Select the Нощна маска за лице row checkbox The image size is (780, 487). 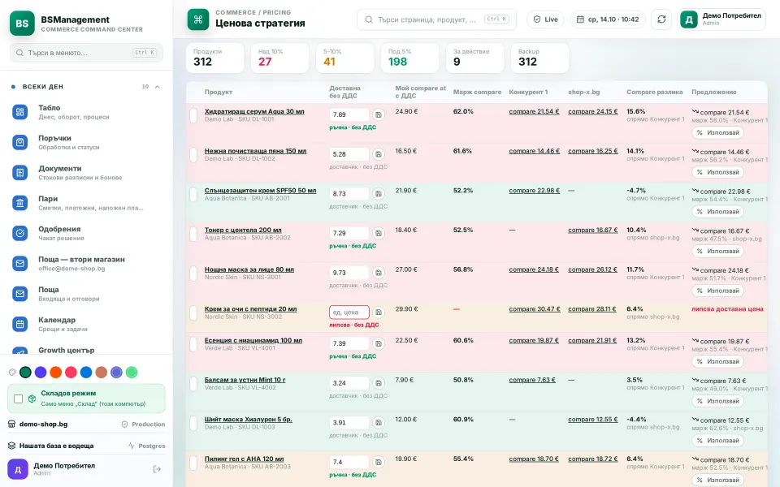pyautogui.click(x=193, y=274)
